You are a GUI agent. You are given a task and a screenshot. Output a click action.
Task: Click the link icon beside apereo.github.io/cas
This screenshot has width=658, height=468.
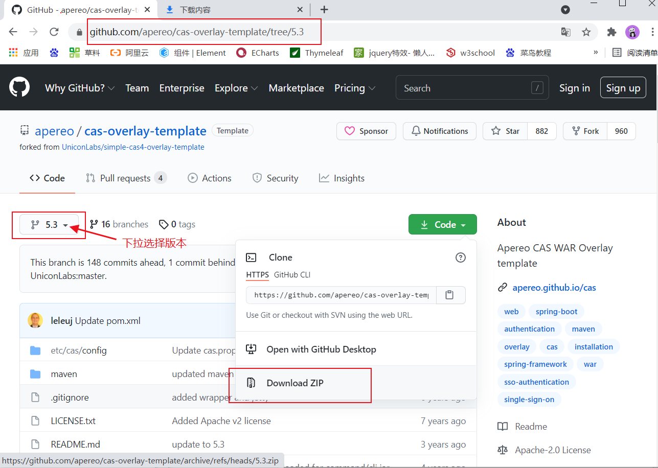point(503,288)
